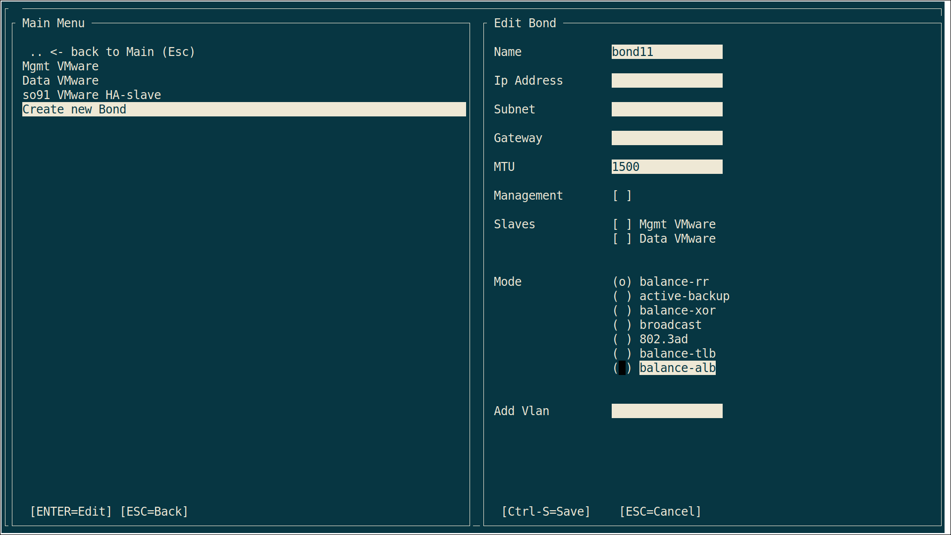Select 802.3ad bonding mode
Screen dimensions: 951x535
(622, 339)
